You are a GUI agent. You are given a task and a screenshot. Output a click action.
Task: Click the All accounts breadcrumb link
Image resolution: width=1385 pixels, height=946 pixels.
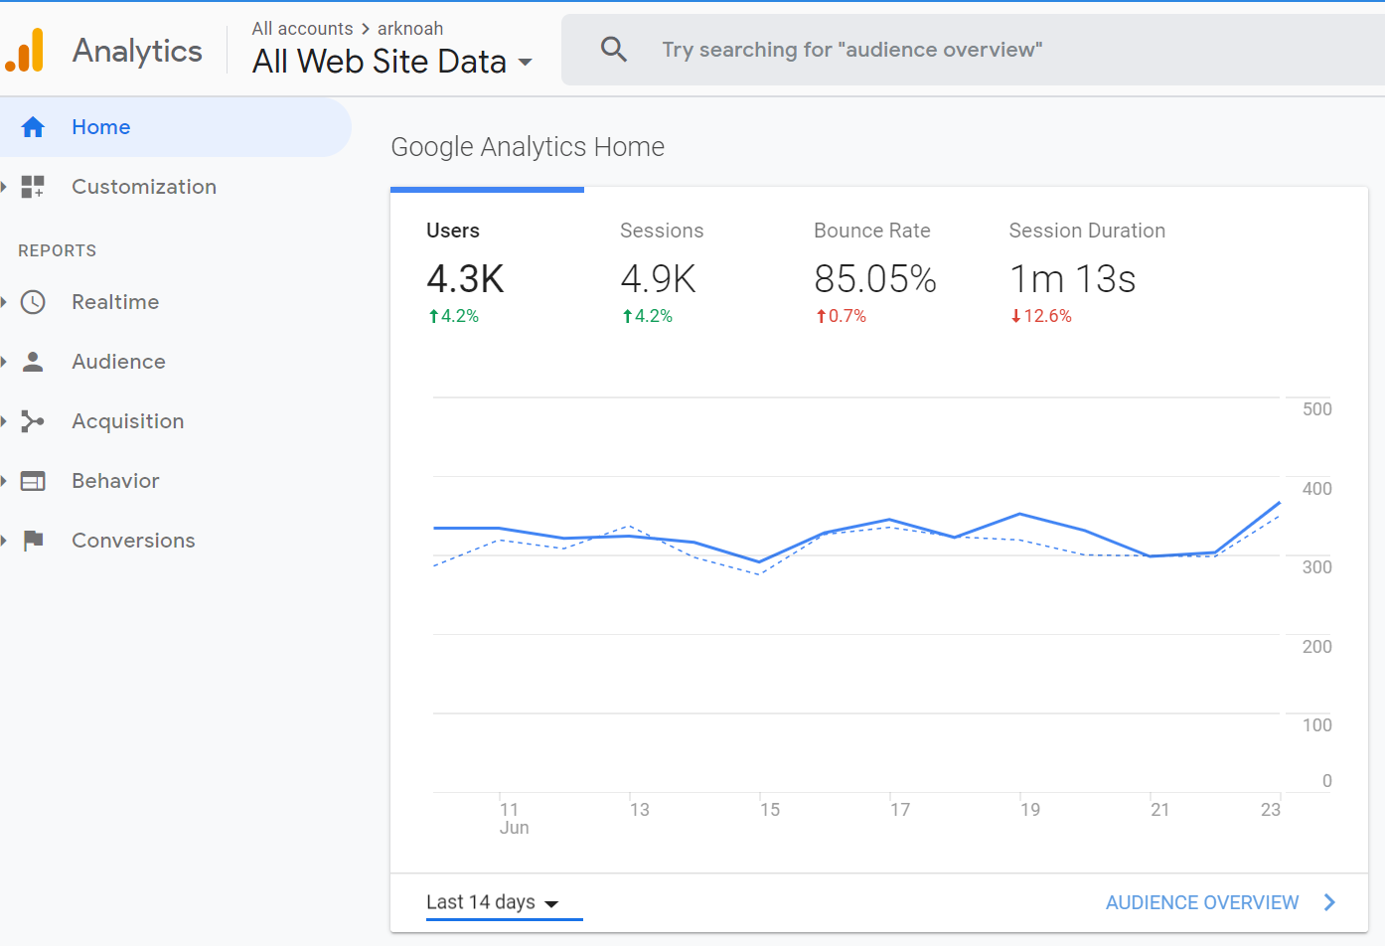(302, 29)
